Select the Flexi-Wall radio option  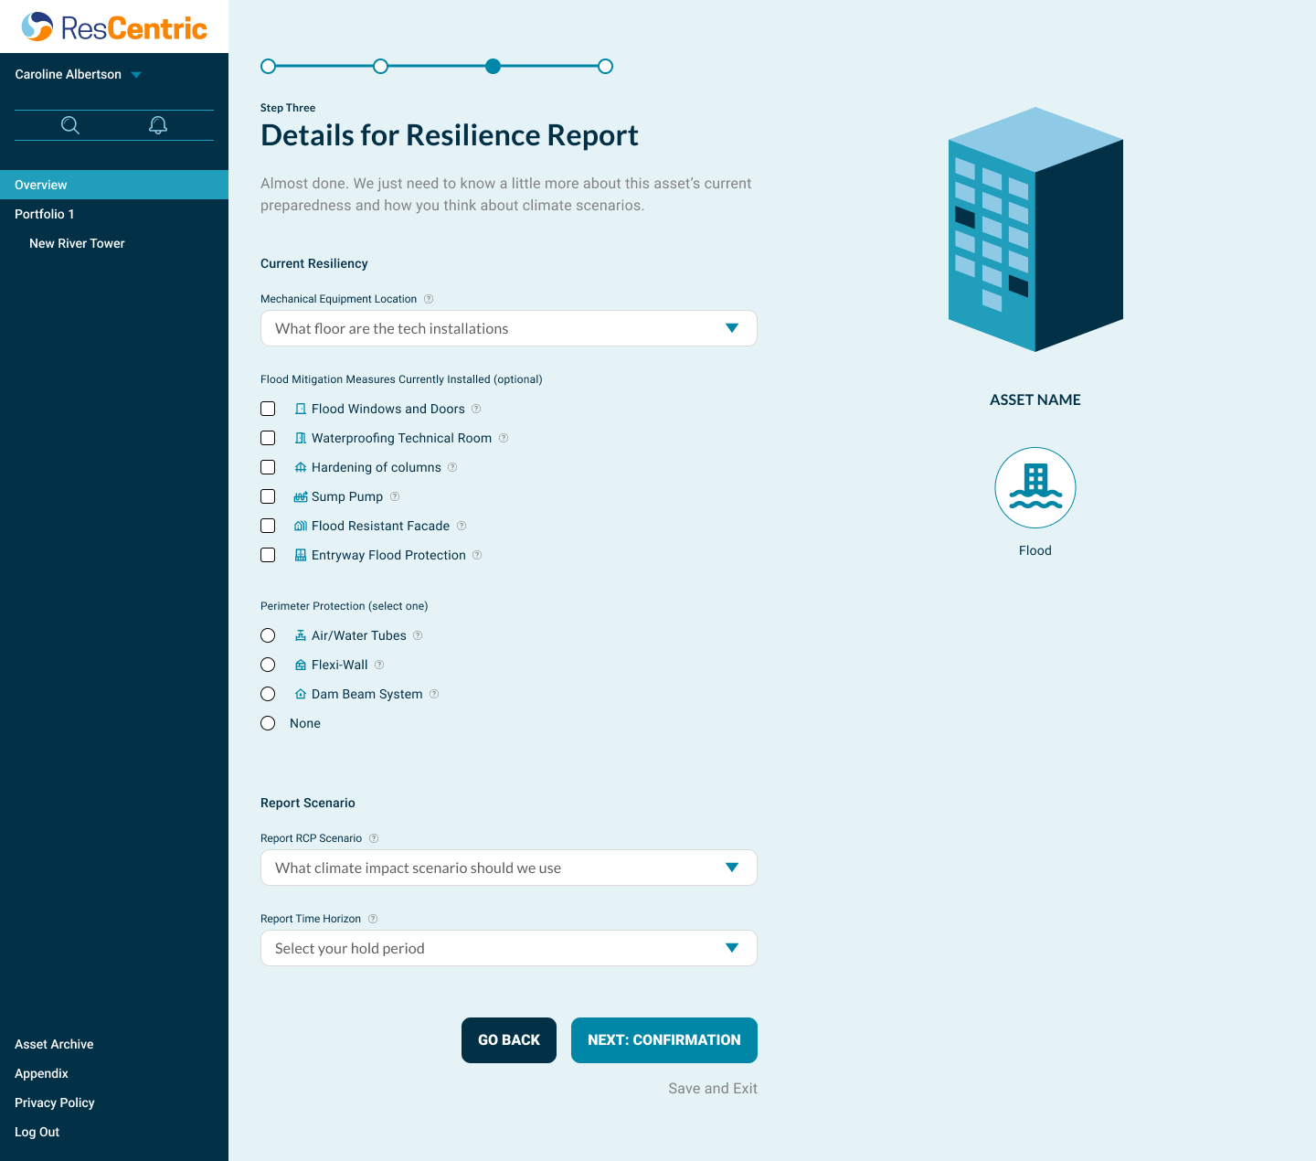268,665
